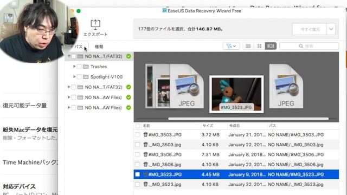Click 紛失Macデータを復元 in background page
Viewport: 347px width, 195px height.
30,129
